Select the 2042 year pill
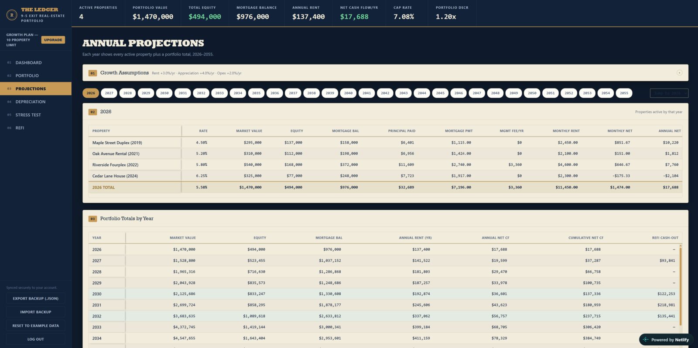 coord(385,93)
